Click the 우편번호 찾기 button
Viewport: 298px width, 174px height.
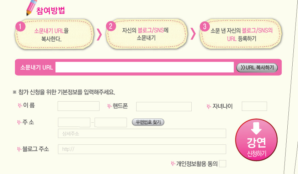(148, 122)
